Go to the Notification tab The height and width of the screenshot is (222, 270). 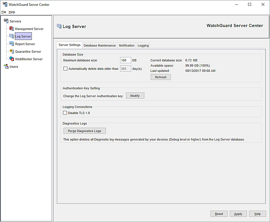click(127, 45)
